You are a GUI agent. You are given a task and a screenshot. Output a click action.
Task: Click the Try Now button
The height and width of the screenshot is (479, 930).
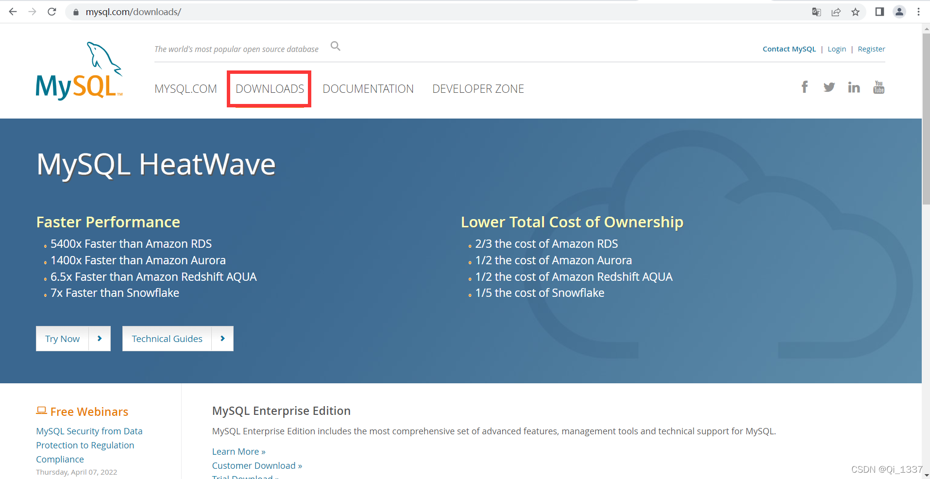(73, 339)
